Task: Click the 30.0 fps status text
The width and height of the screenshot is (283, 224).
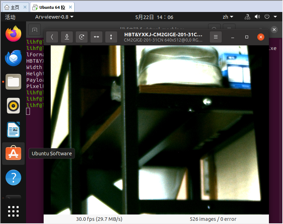Action: [x=99, y=219]
